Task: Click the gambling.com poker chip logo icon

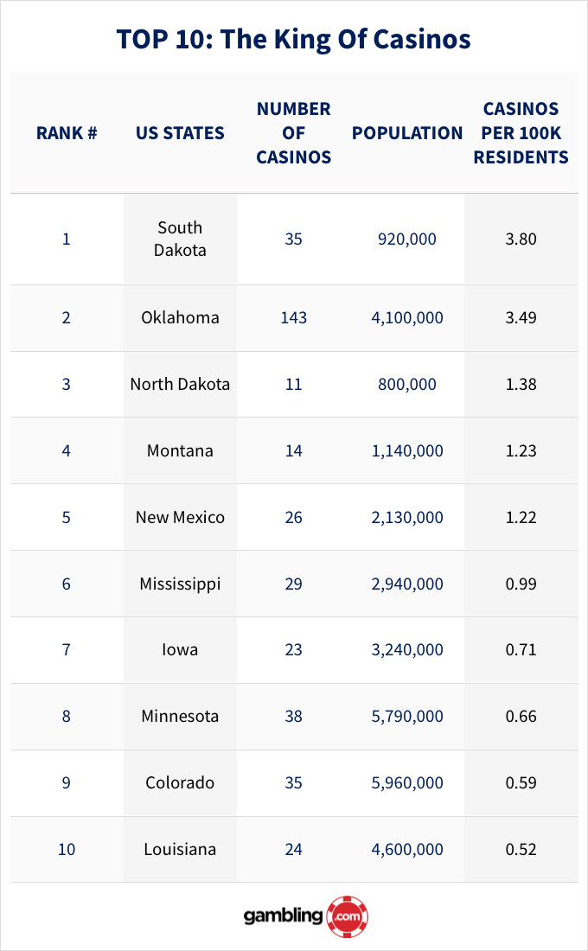Action: 348,916
